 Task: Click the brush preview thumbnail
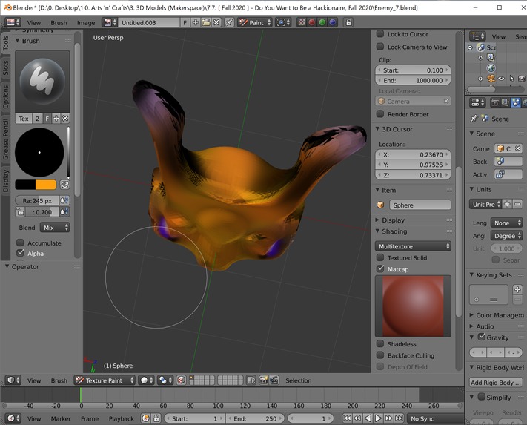click(42, 82)
